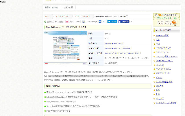Click the Facebook いいね! button
This screenshot has width=185, height=116.
[123, 22]
